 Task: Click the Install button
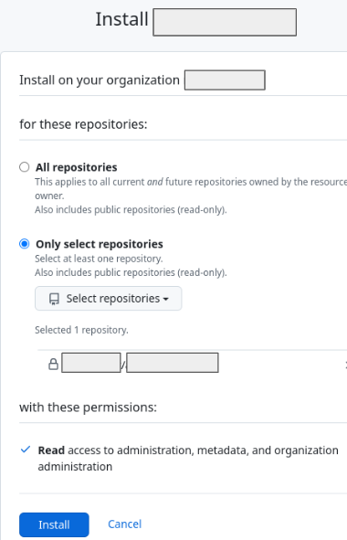coord(54,524)
